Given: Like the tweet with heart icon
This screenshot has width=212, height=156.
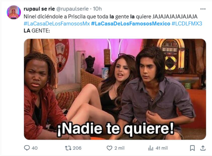Looking at the screenshot, I should point(109,148).
